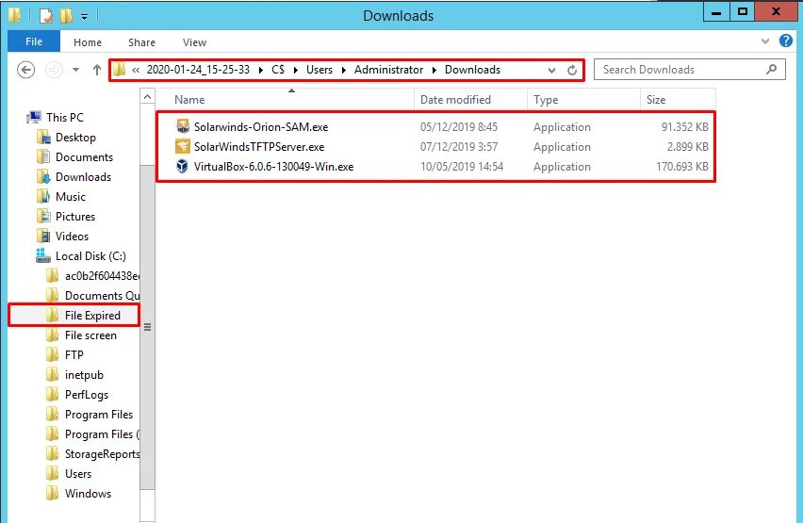Select the Solarwinds-Orion-SAM.exe file icon
The width and height of the screenshot is (803, 523).
(x=182, y=126)
